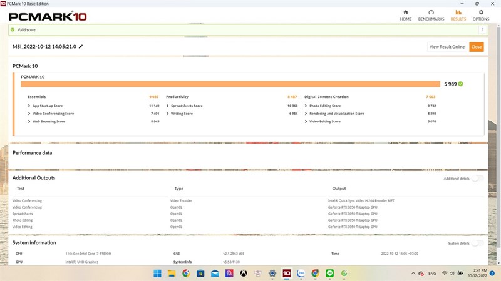Close the result with the orange Close button

pyautogui.click(x=477, y=47)
